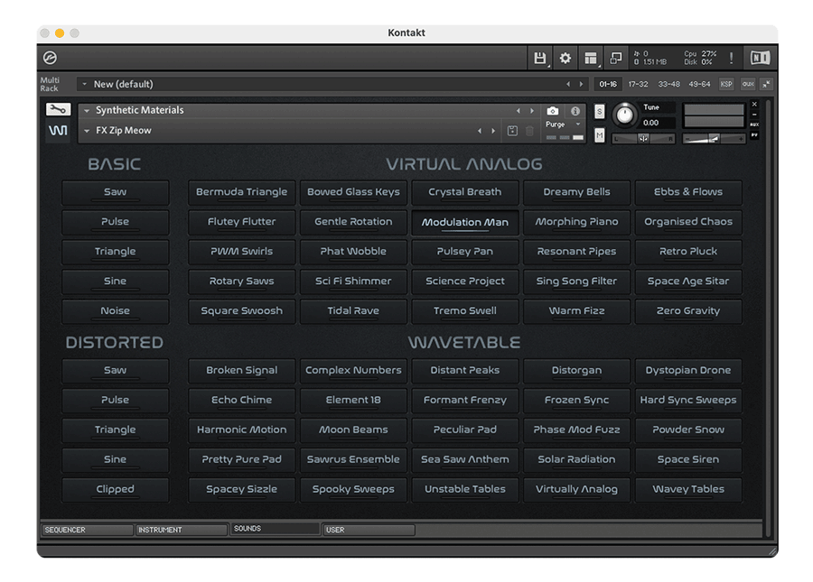Load the Zero Gravity sound
The image size is (813, 582).
coord(688,311)
